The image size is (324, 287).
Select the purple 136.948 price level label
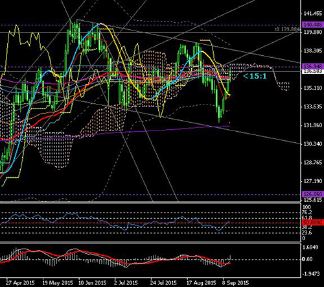click(x=313, y=66)
